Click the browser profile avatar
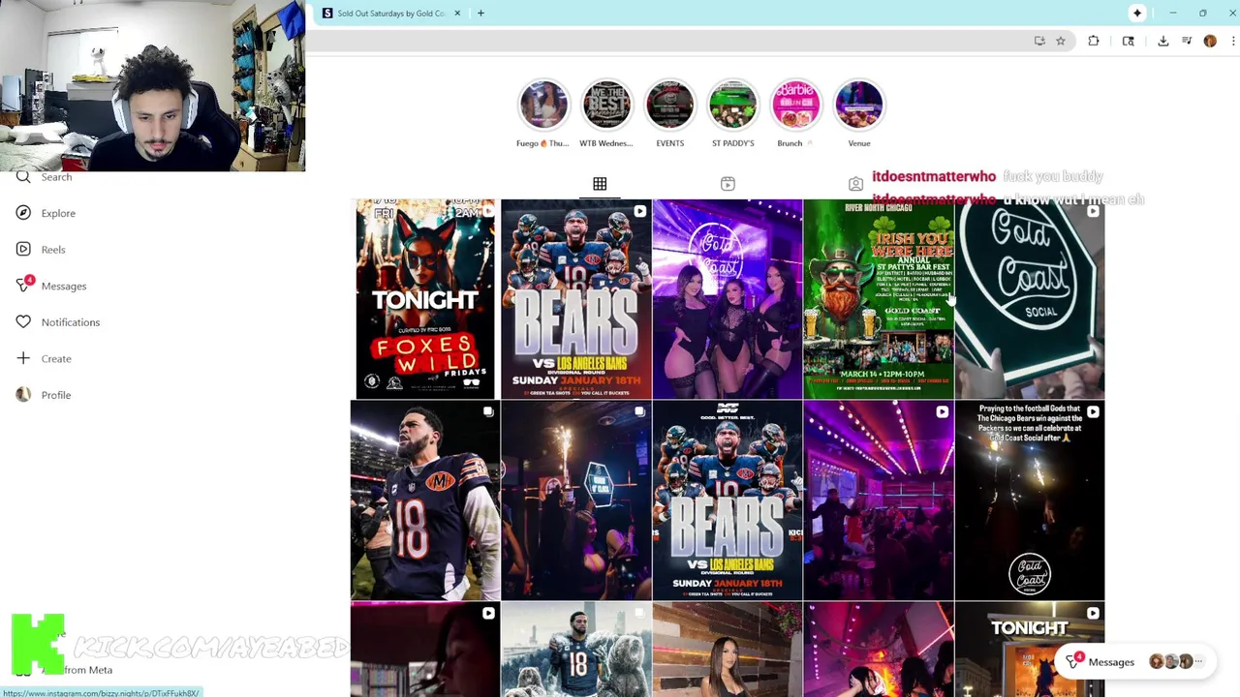 pyautogui.click(x=1210, y=41)
